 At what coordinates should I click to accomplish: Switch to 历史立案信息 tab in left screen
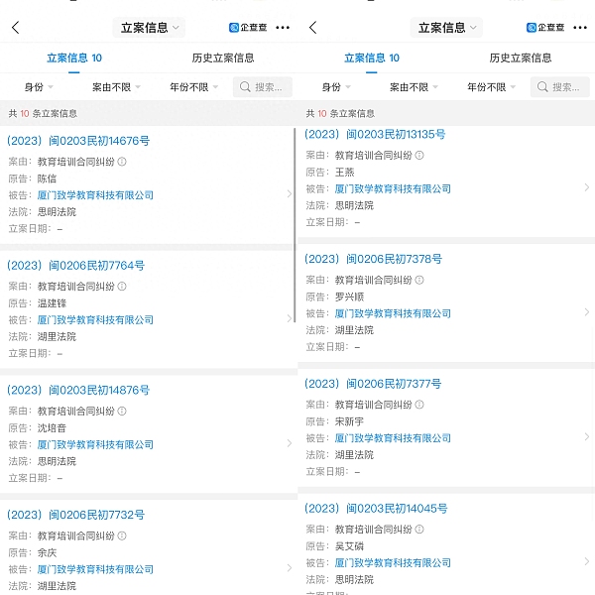pos(223,59)
